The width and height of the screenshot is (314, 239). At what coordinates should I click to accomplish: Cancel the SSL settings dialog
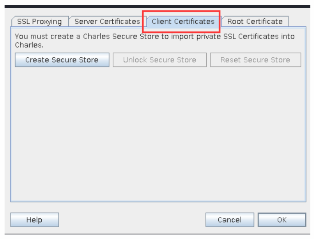click(x=230, y=220)
